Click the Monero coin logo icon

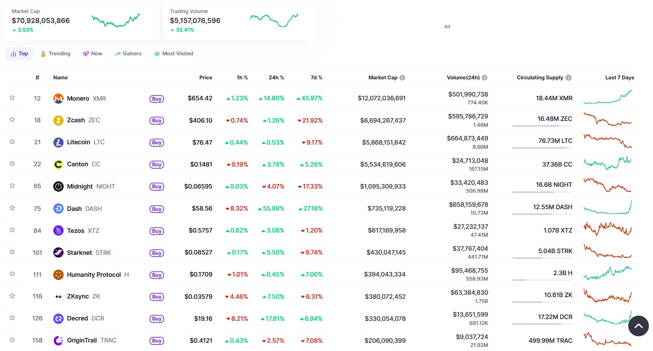pyautogui.click(x=58, y=99)
